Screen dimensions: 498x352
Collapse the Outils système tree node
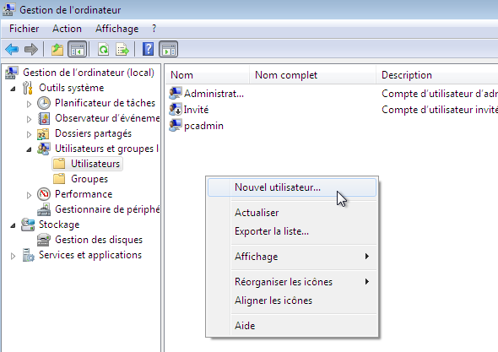(x=13, y=89)
